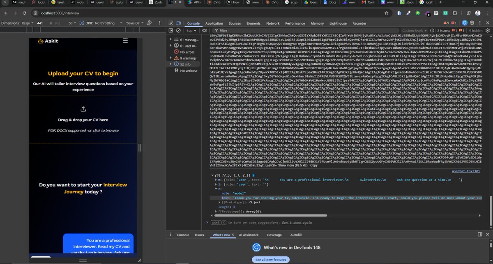Open the Autofill drawer tab
The height and width of the screenshot is (264, 493).
click(296, 235)
